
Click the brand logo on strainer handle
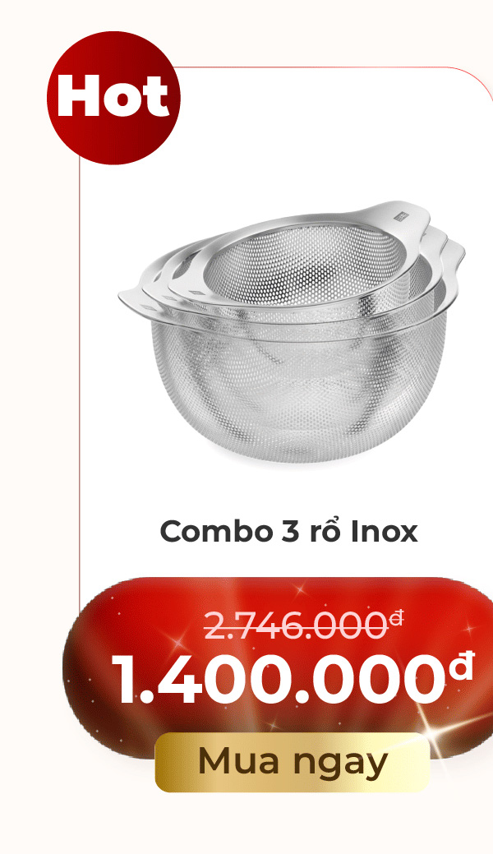400,214
